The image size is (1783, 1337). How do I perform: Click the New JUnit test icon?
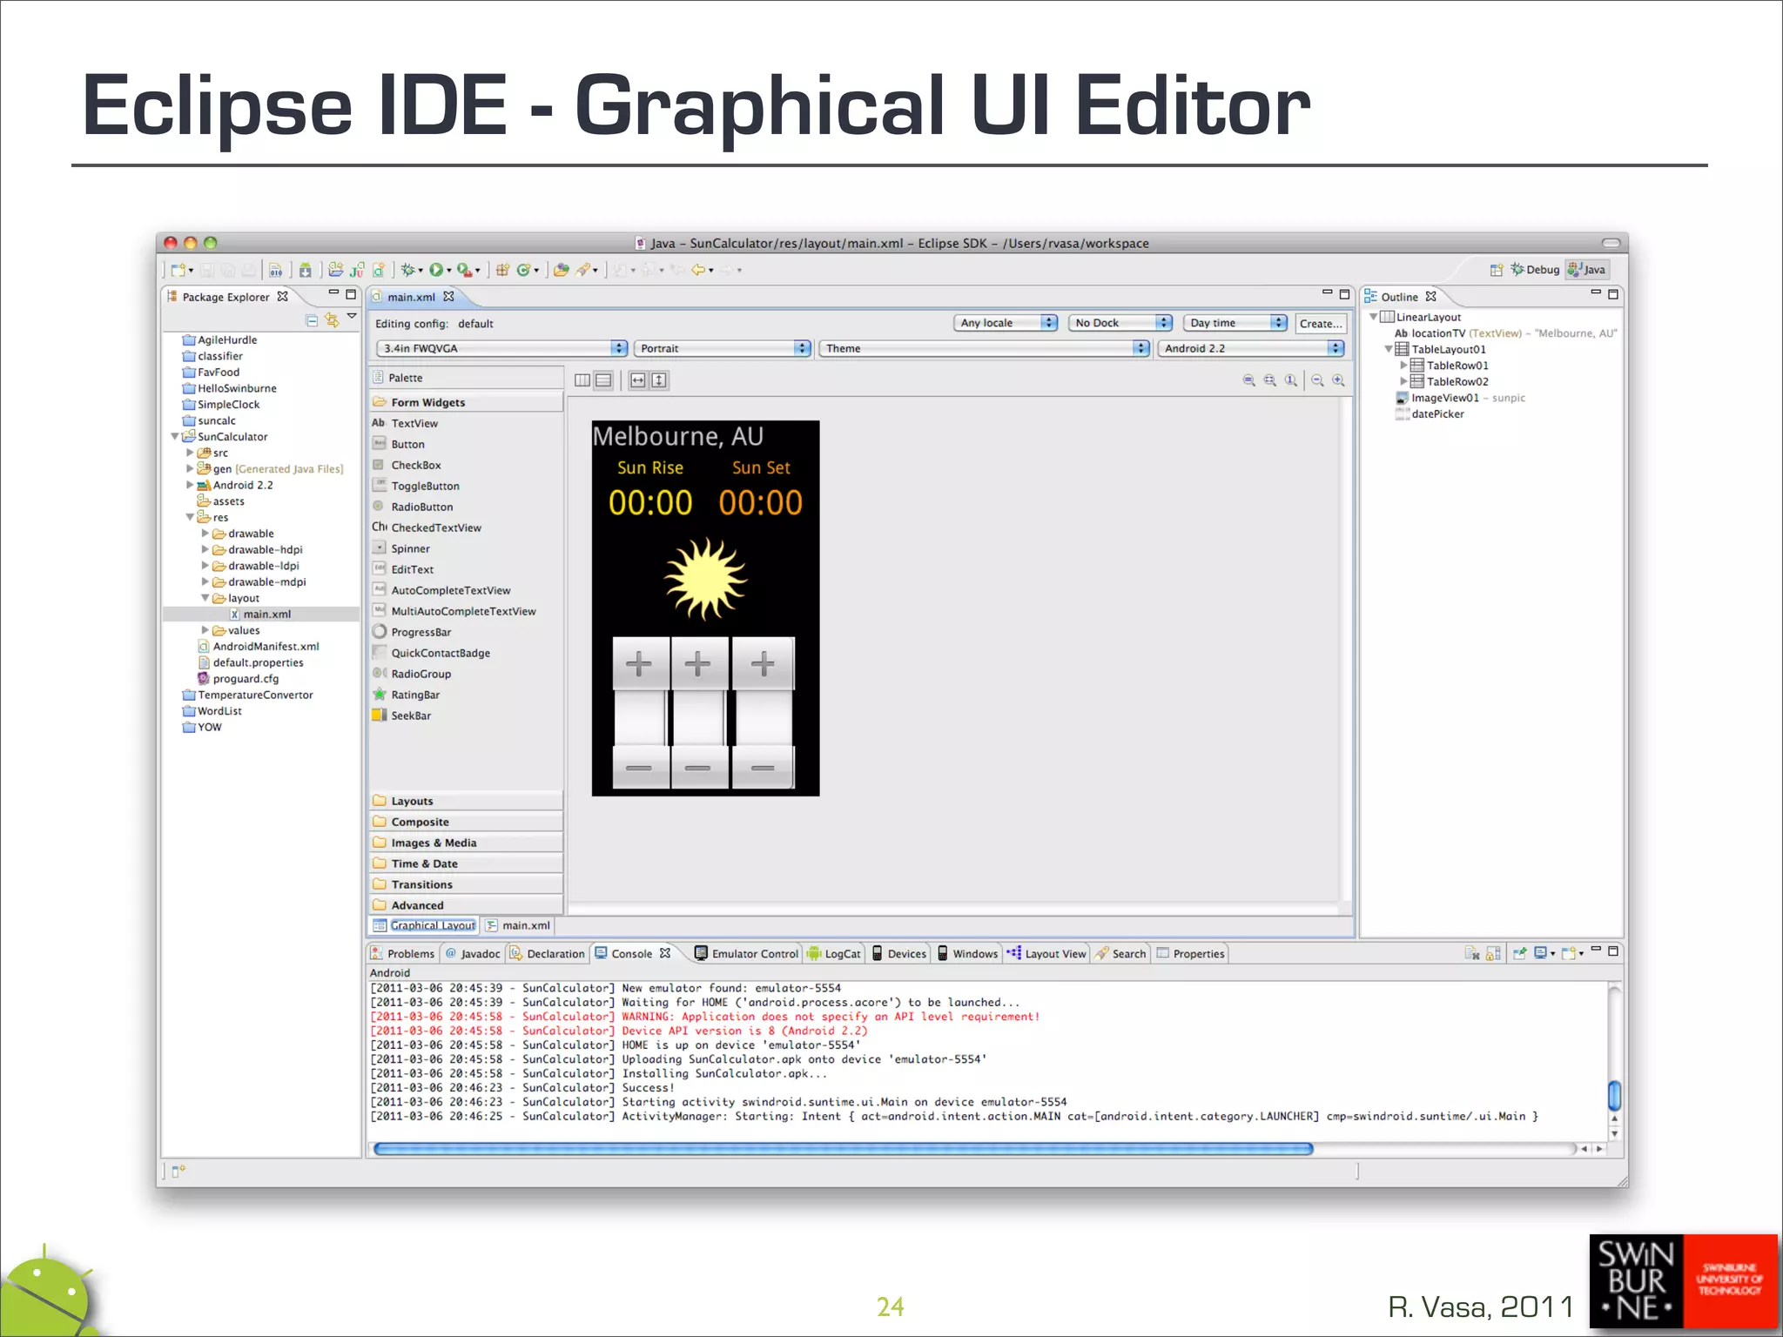(x=357, y=270)
